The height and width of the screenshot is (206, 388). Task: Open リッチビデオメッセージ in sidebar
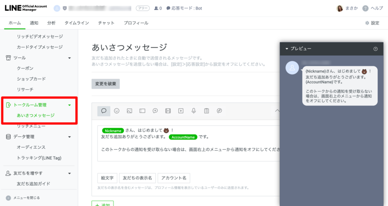point(40,36)
